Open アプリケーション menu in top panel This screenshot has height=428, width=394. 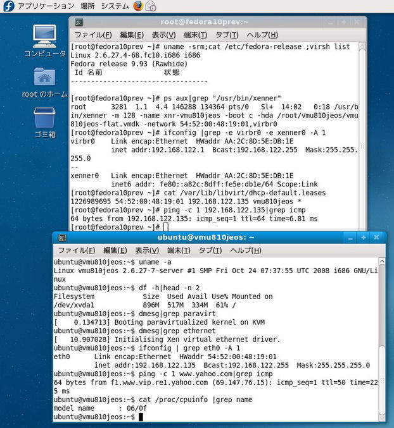coord(46,6)
